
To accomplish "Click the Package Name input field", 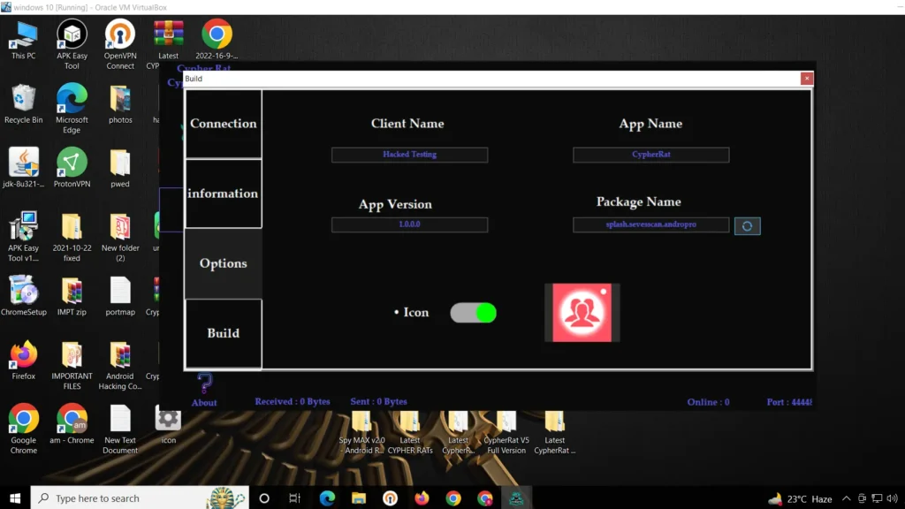I will tap(650, 224).
